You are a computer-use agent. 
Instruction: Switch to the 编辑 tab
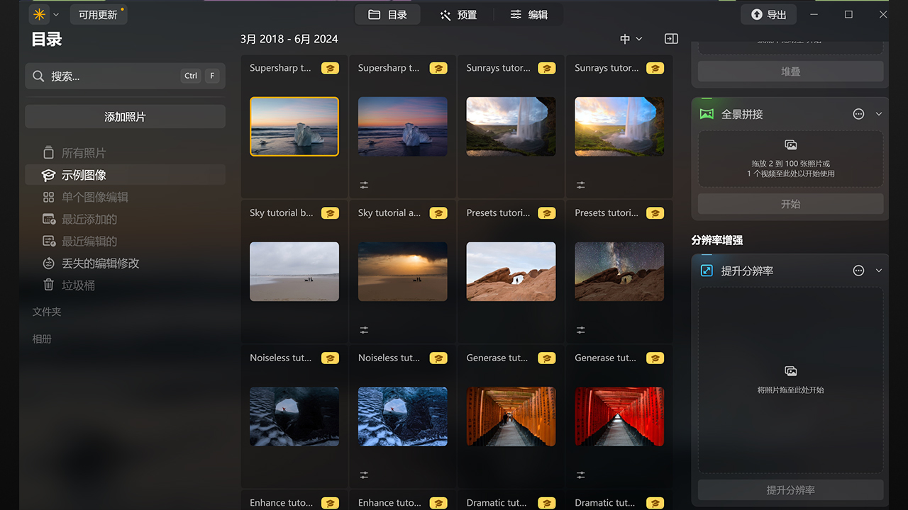point(529,14)
